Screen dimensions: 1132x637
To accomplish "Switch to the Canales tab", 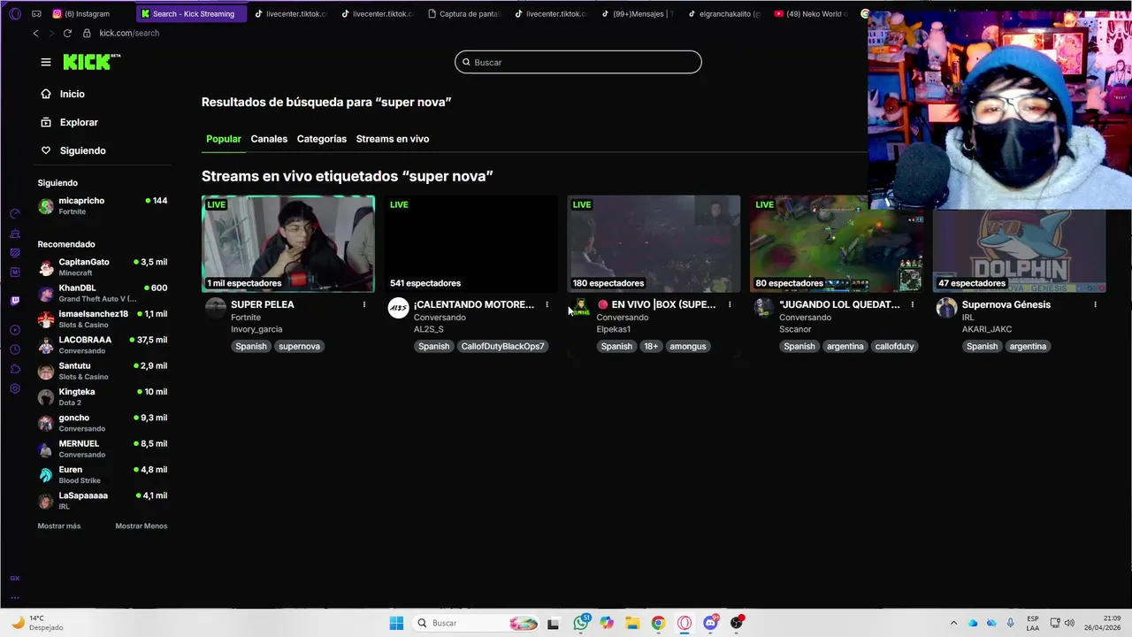I will (269, 139).
